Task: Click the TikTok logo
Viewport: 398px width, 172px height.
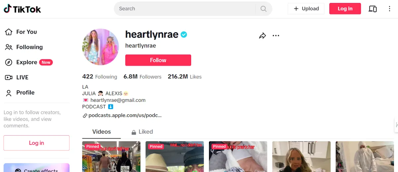Action: click(x=22, y=9)
